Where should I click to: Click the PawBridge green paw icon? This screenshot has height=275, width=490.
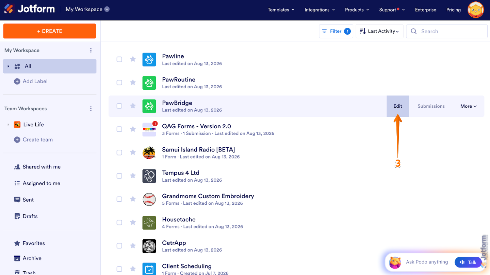(x=149, y=106)
